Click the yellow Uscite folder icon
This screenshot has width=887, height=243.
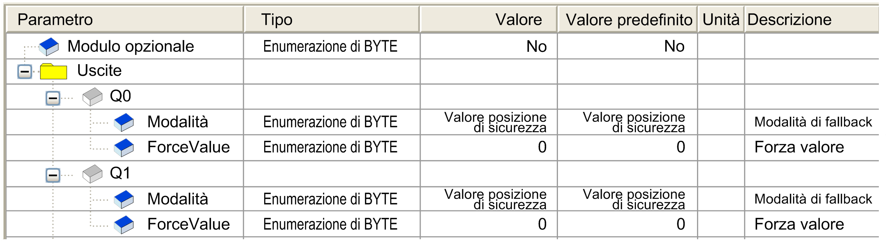click(x=53, y=71)
